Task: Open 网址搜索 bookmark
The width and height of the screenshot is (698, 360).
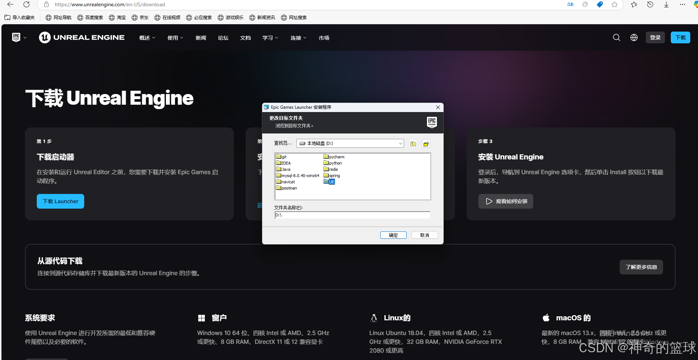Action: point(294,17)
